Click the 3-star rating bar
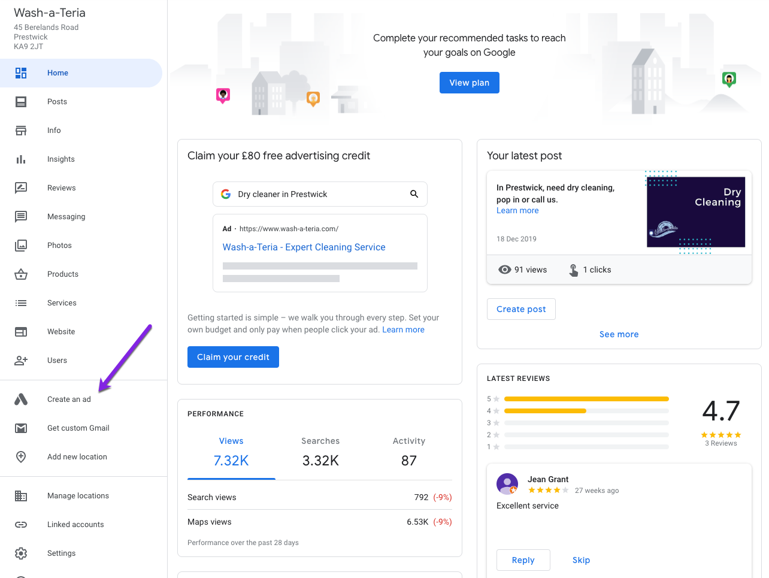The width and height of the screenshot is (769, 578). [586, 423]
